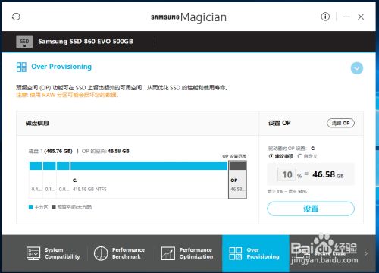The height and width of the screenshot is (273, 379).
Task: Click the Performance Benchmark gauge icon
Action: click(101, 253)
